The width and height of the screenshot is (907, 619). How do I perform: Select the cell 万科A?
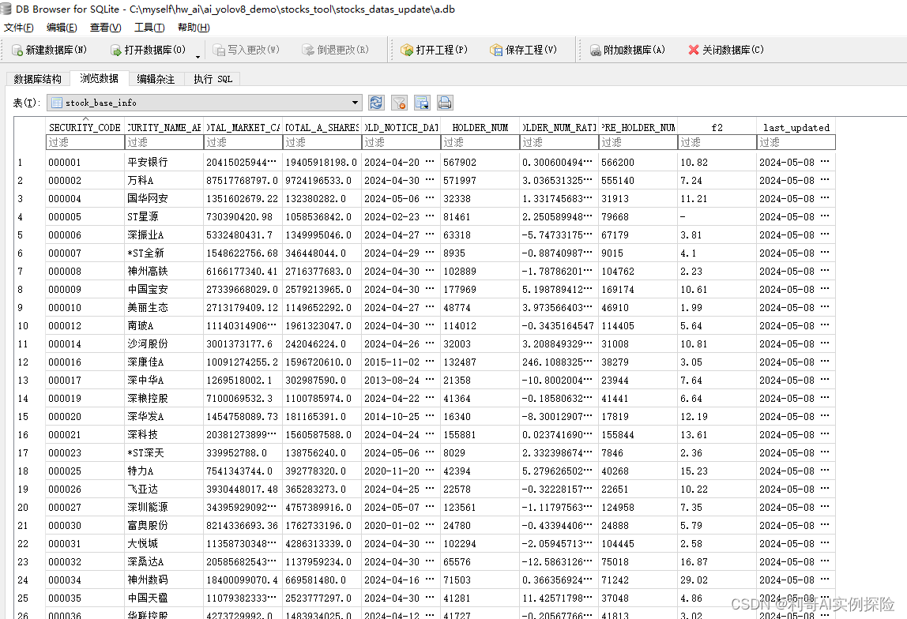[164, 180]
